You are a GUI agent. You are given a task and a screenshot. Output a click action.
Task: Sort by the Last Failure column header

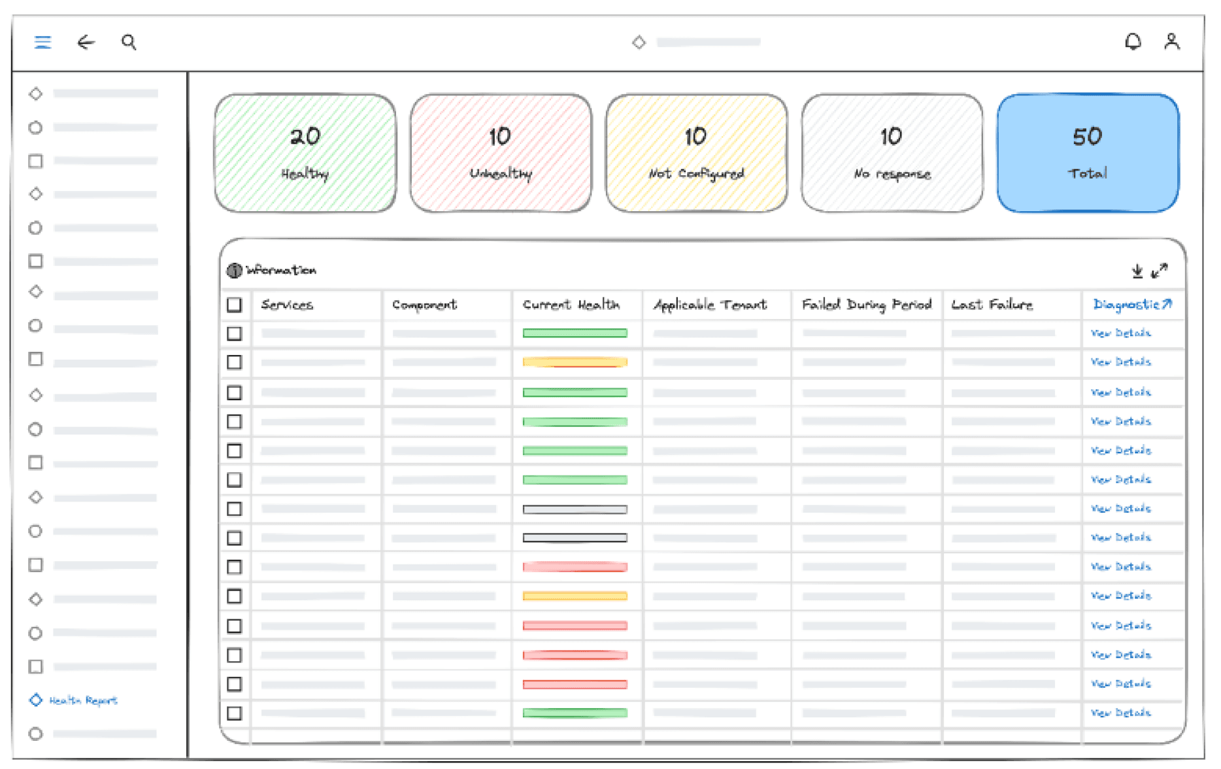[992, 305]
